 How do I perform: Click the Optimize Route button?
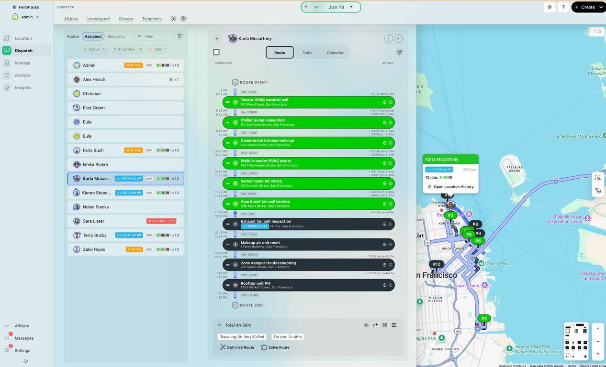237,347
